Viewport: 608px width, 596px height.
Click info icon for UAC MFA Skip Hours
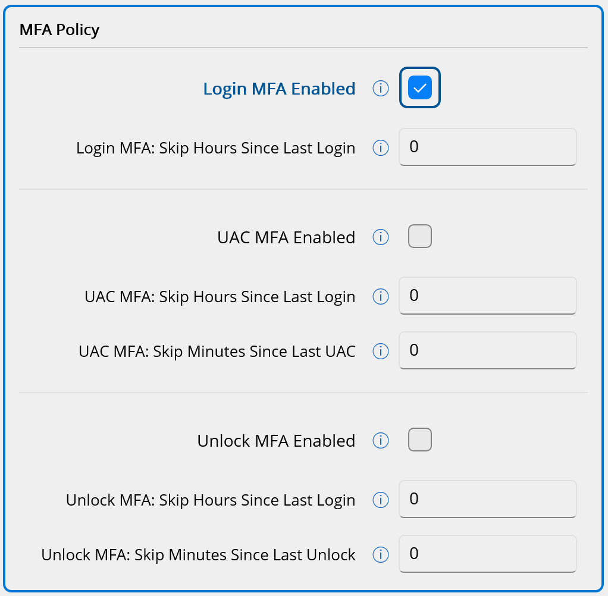380,296
